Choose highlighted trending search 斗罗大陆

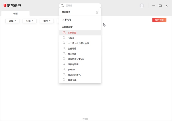click(x=80, y=33)
